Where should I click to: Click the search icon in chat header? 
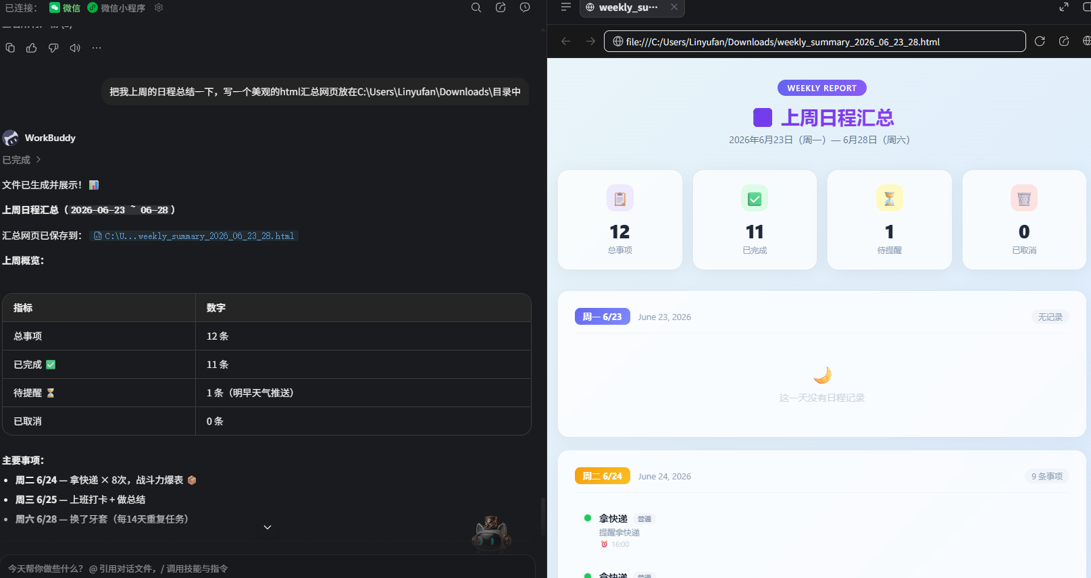[x=476, y=7]
